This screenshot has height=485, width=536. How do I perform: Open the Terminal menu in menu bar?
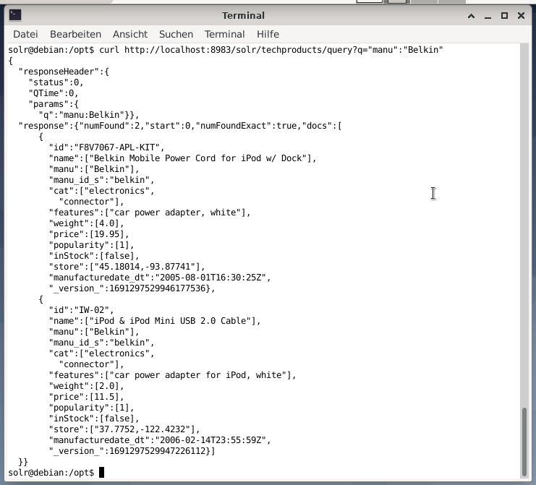point(224,34)
